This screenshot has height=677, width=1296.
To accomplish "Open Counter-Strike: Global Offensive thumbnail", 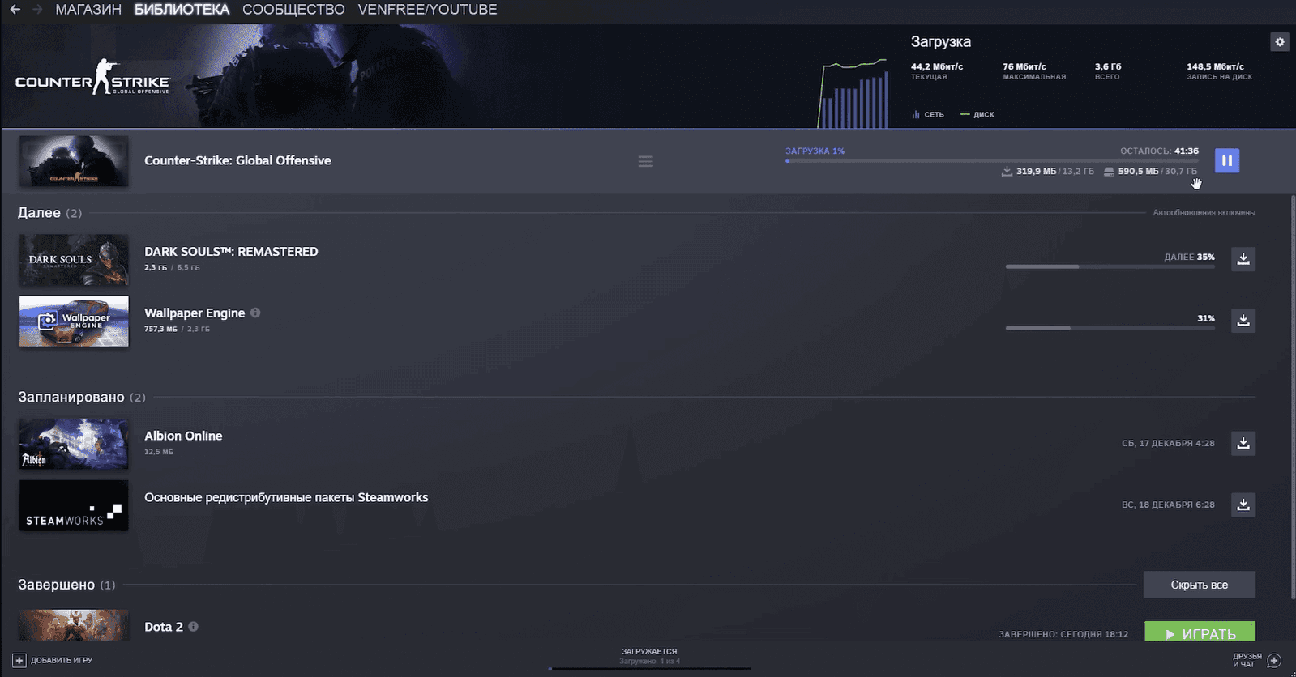I will coord(74,161).
